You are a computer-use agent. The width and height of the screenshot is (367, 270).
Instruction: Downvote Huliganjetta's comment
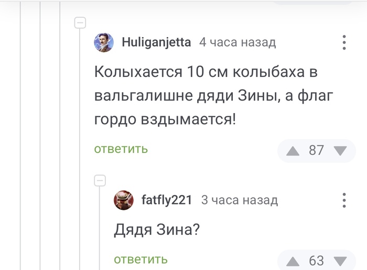coord(340,151)
